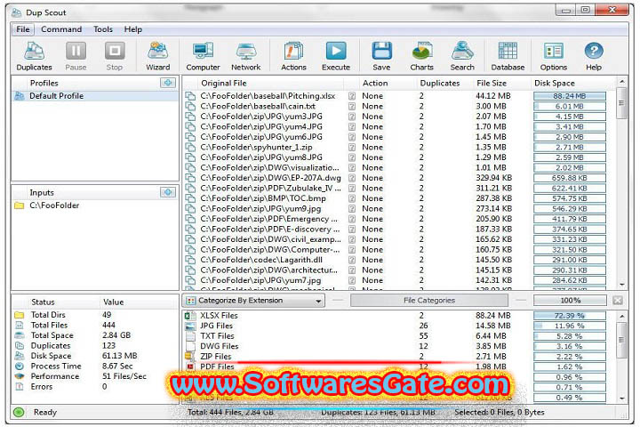The height and width of the screenshot is (427, 640).
Task: Open the Options toolbar icon
Action: click(x=554, y=56)
